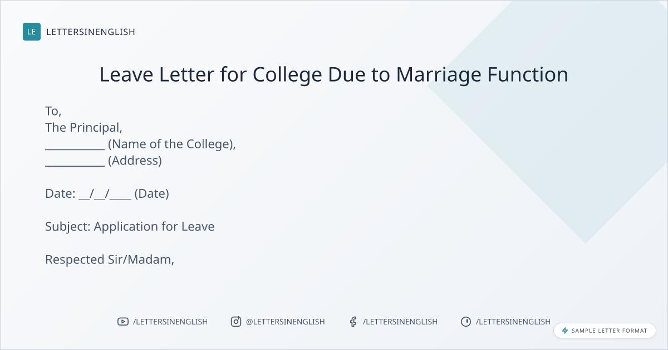Image resolution: width=668 pixels, height=350 pixels.
Task: Open the last /LETTERSINENGLISH handle in the footer
Action: click(x=513, y=322)
